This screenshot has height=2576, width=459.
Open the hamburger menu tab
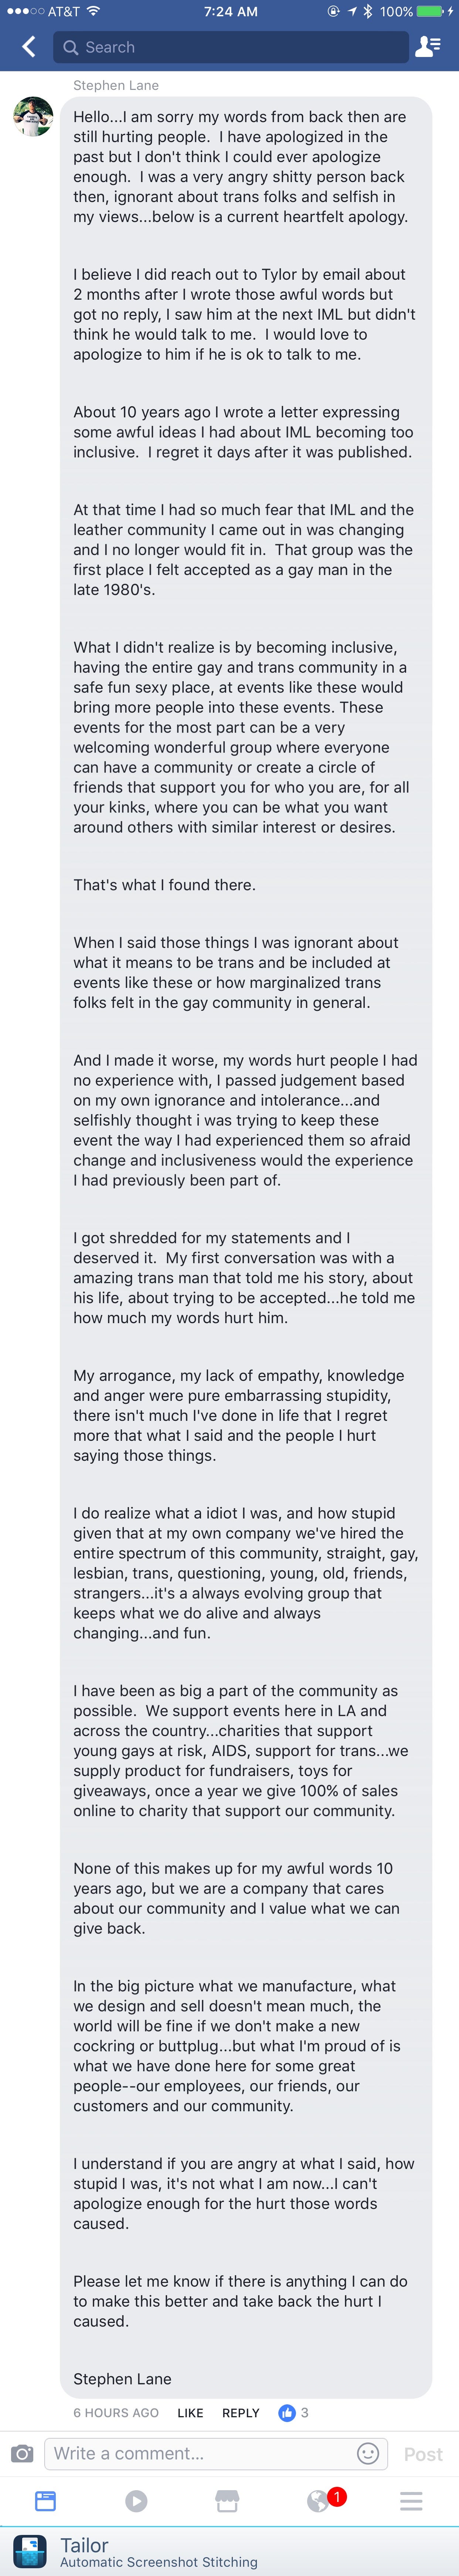(x=411, y=2501)
